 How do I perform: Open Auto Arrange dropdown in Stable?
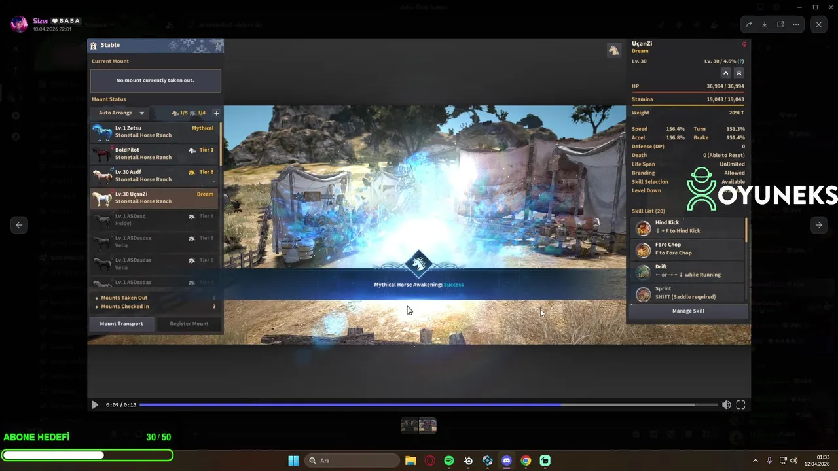(120, 113)
